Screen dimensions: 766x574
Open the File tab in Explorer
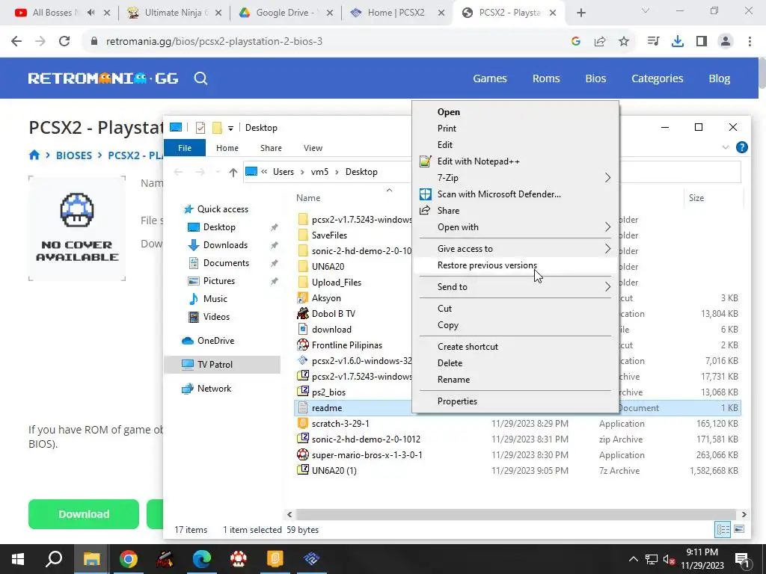click(185, 148)
